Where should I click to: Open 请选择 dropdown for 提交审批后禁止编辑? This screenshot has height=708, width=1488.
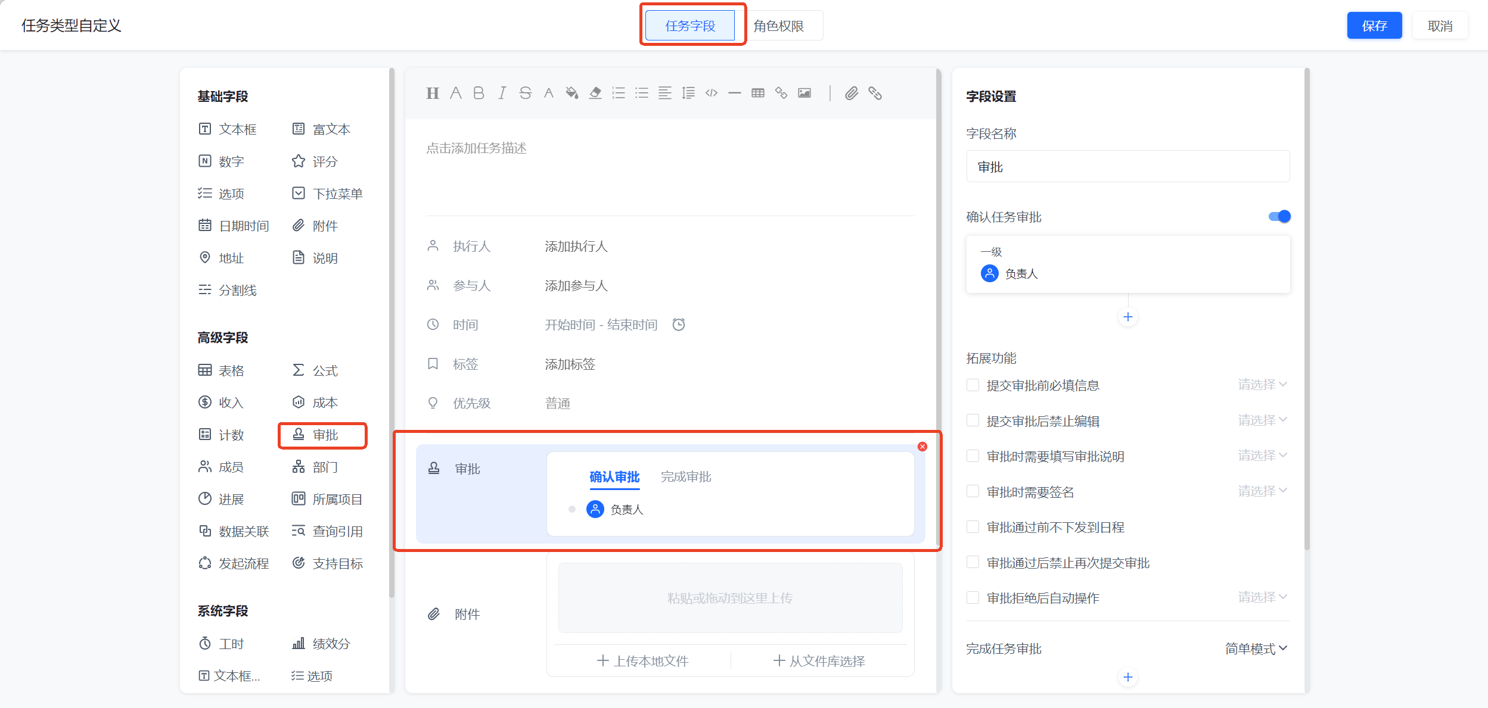tap(1263, 420)
